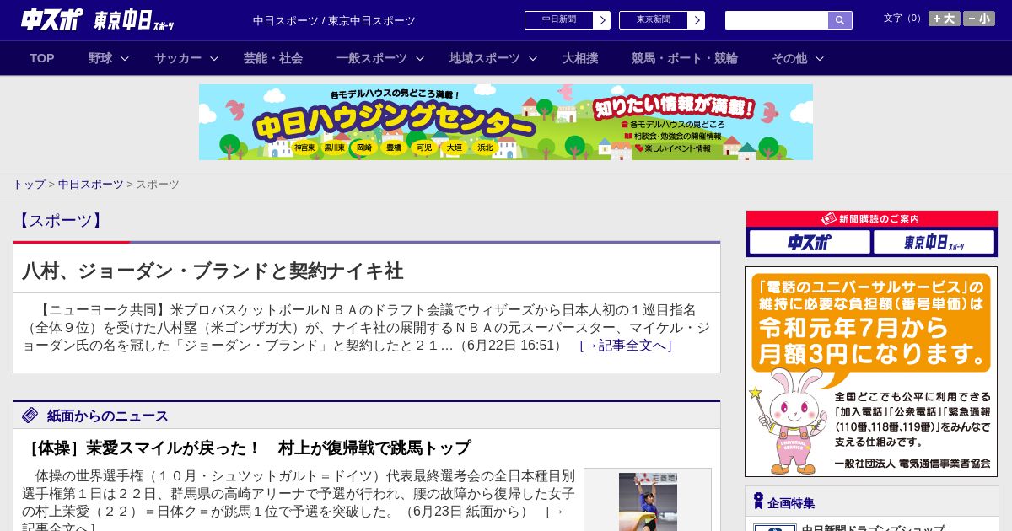
Task: Click arrow next to 東京新聞 button
Action: [697, 20]
